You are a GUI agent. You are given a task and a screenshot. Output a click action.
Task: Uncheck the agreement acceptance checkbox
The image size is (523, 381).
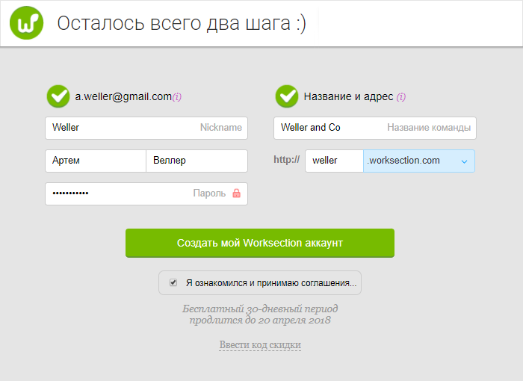(x=173, y=282)
